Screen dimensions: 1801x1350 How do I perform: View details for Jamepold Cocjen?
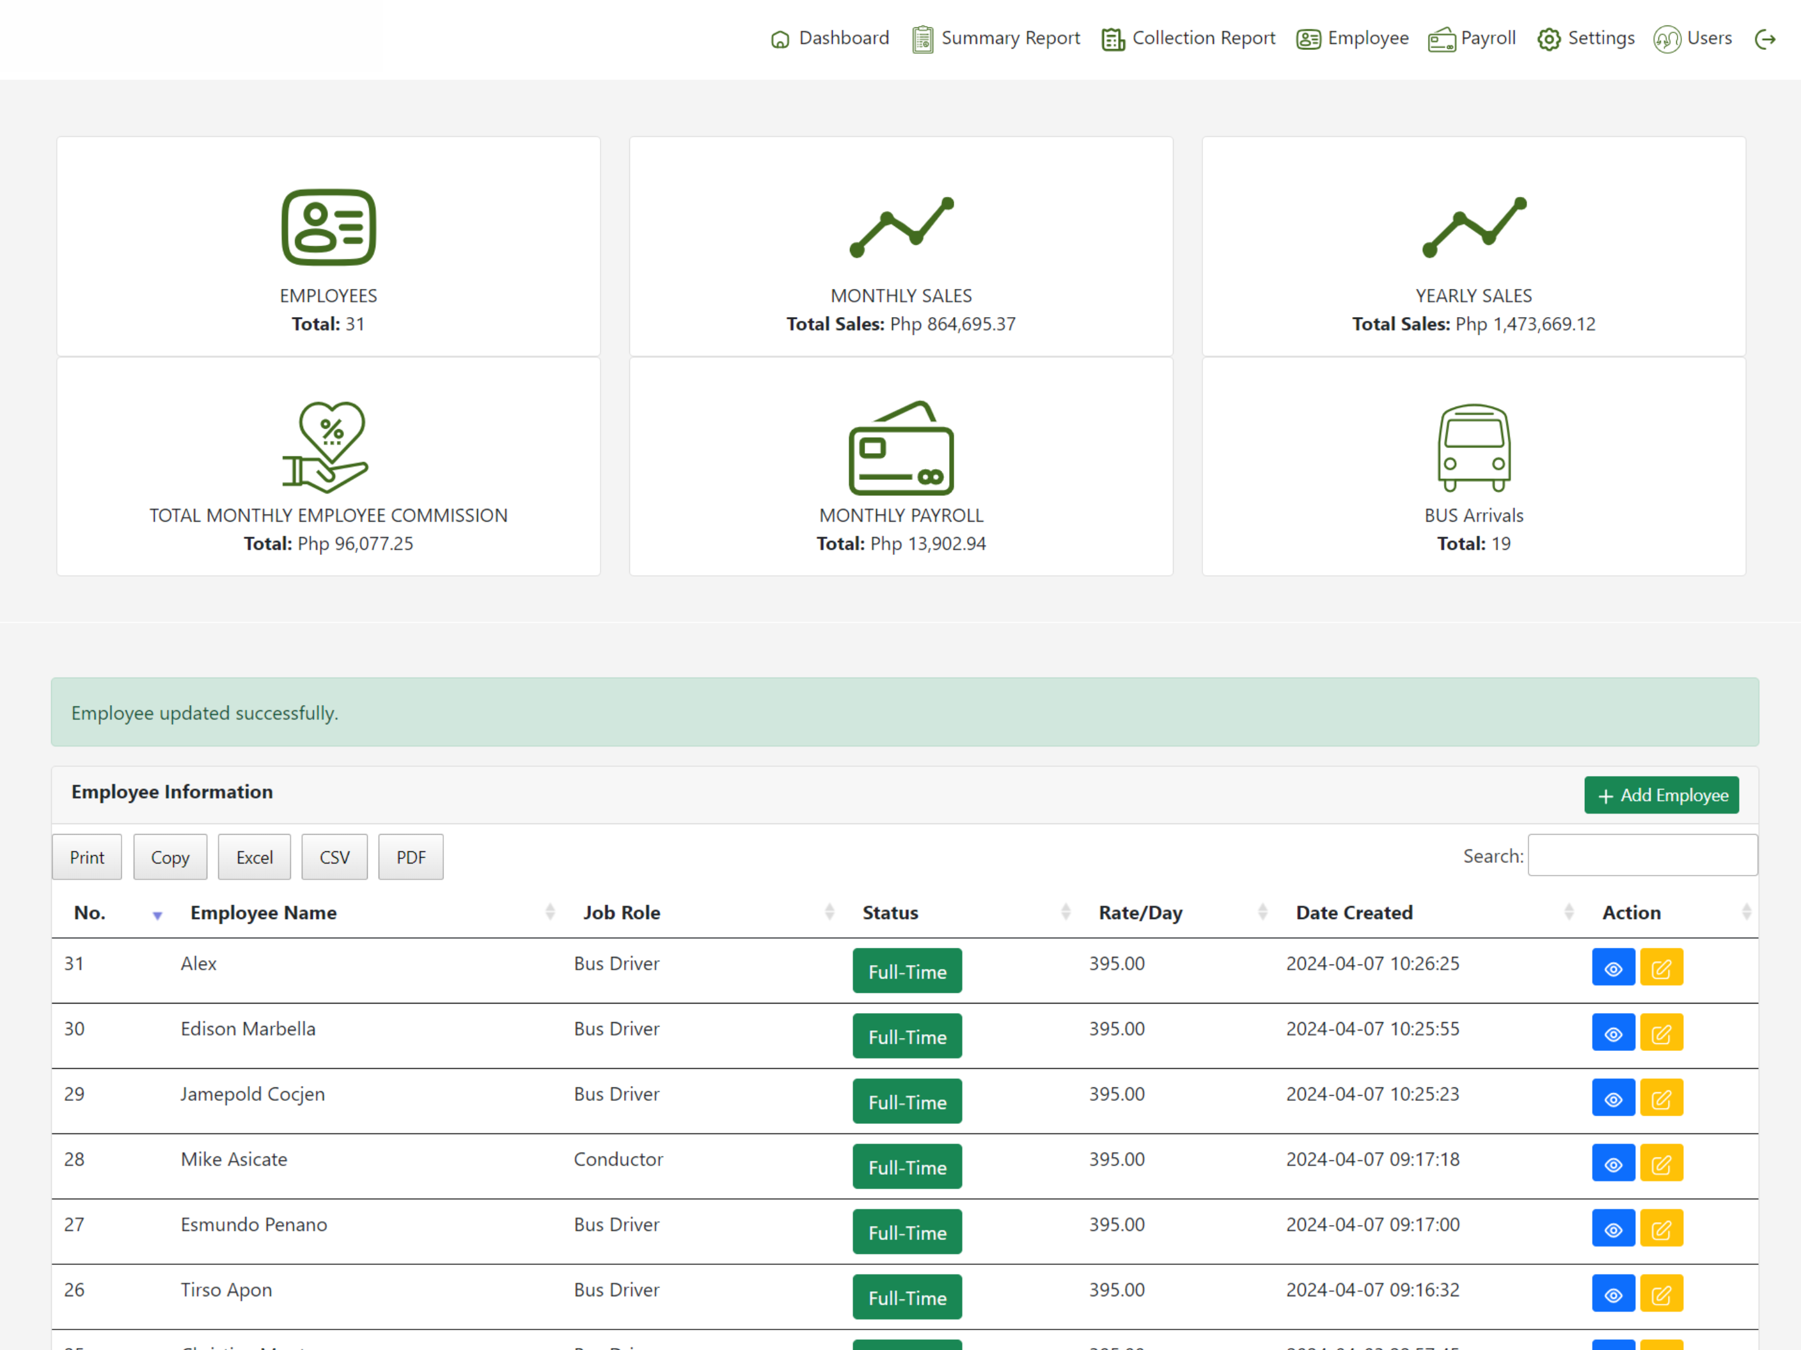(x=1613, y=1098)
